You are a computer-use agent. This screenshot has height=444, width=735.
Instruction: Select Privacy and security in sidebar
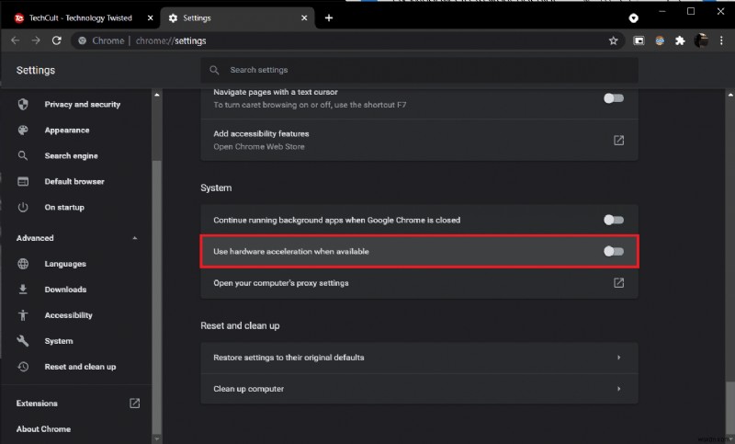82,105
